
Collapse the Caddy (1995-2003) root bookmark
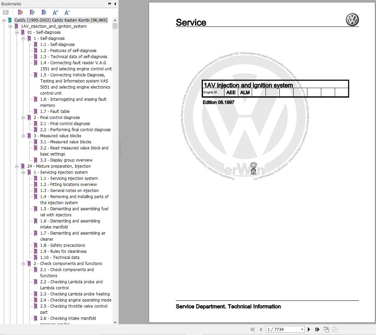click(x=4, y=20)
